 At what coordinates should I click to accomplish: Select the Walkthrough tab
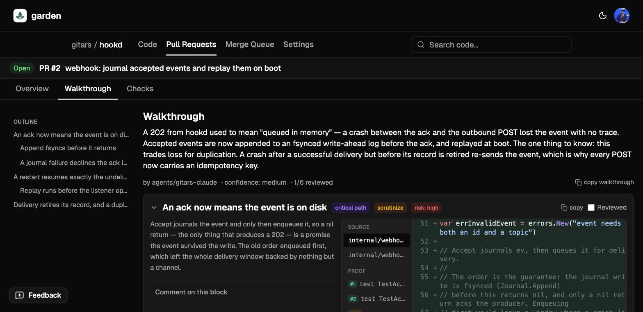pyautogui.click(x=88, y=88)
